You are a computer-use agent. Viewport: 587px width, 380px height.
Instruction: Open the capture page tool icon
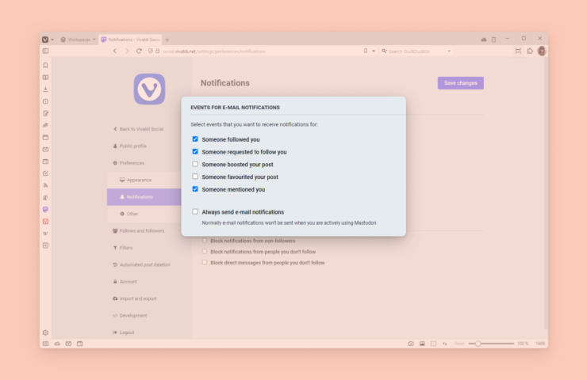coord(518,51)
